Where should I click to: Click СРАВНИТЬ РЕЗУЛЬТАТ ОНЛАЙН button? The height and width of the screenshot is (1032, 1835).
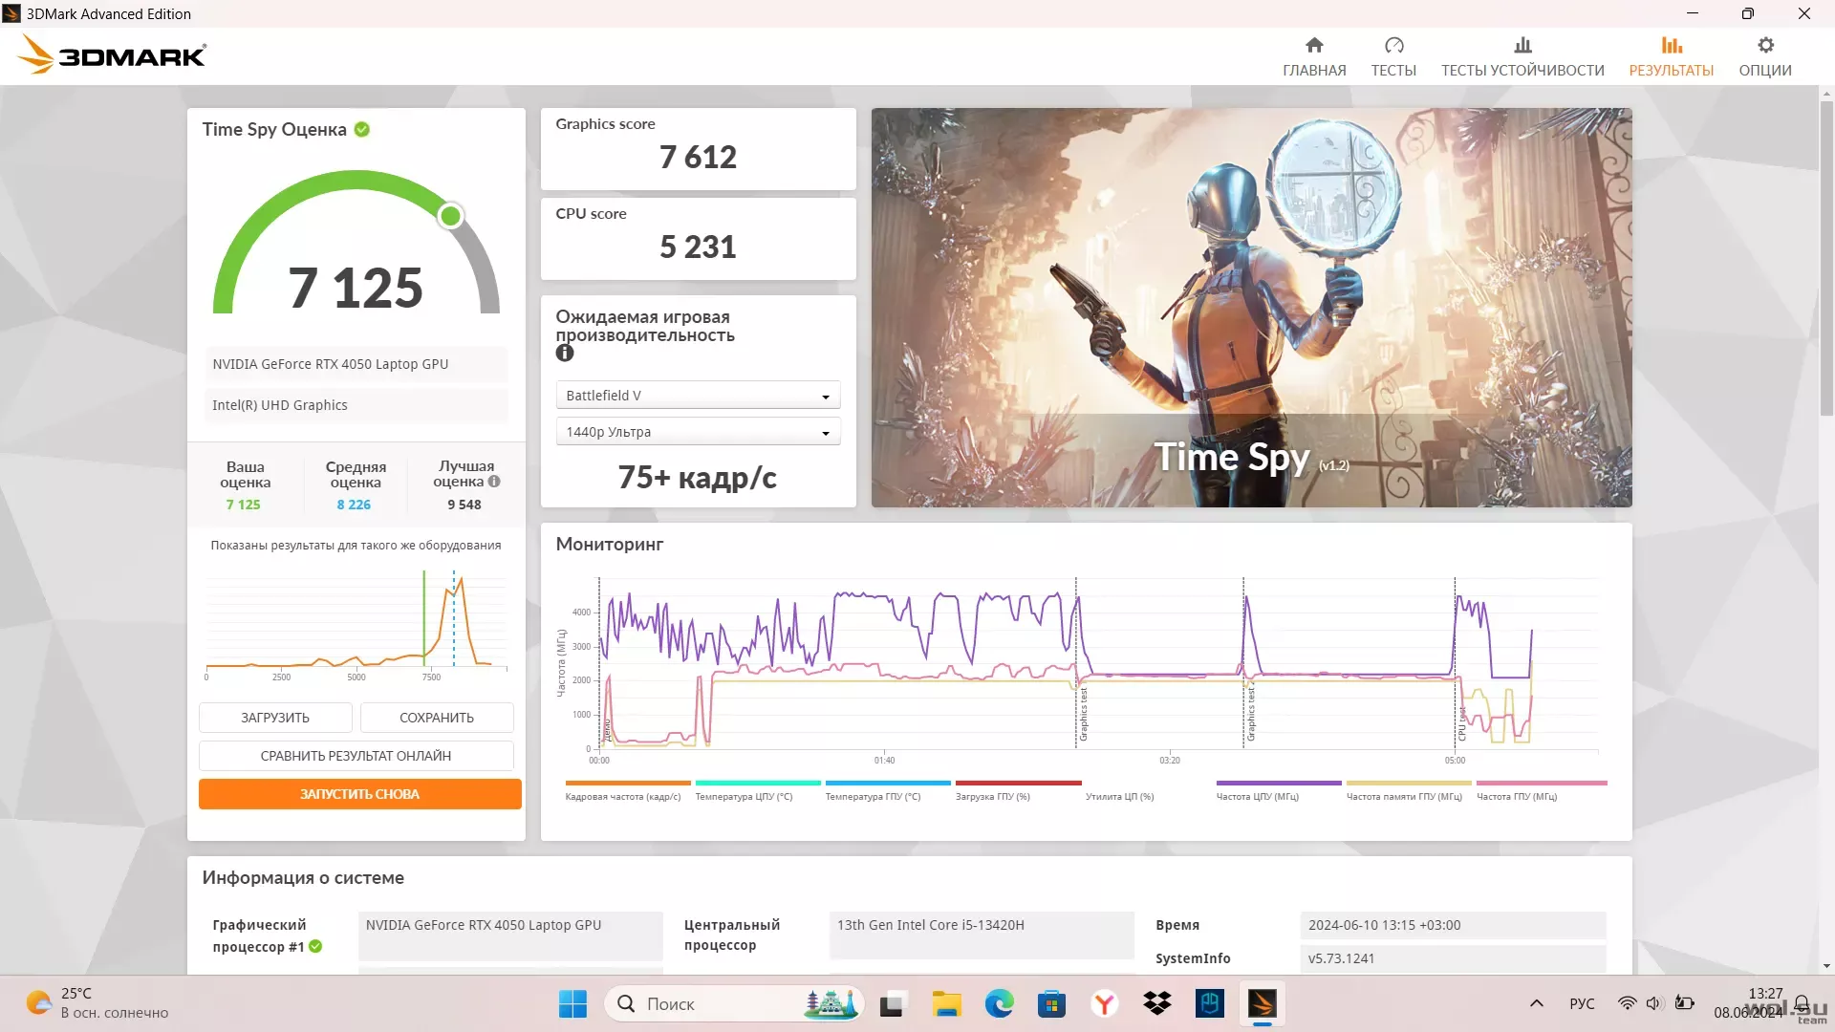[x=356, y=756]
